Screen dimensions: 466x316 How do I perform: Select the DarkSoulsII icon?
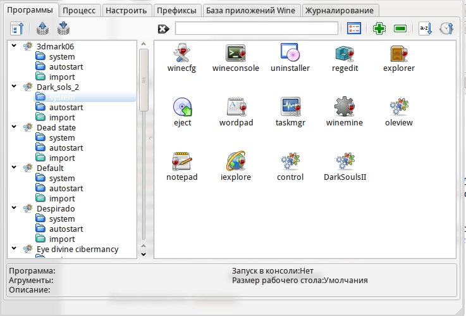pyautogui.click(x=345, y=161)
